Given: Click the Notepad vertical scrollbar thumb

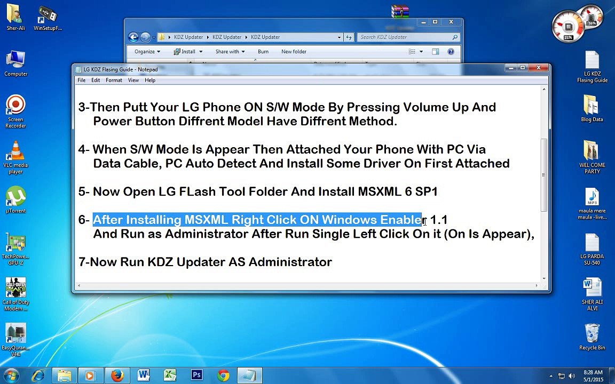Looking at the screenshot, I should click(x=544, y=175).
